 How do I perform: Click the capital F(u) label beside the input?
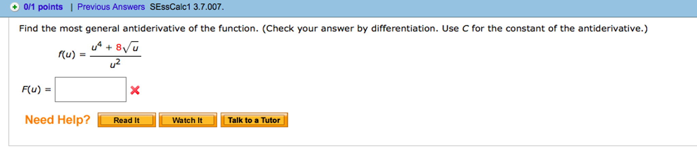(x=31, y=90)
